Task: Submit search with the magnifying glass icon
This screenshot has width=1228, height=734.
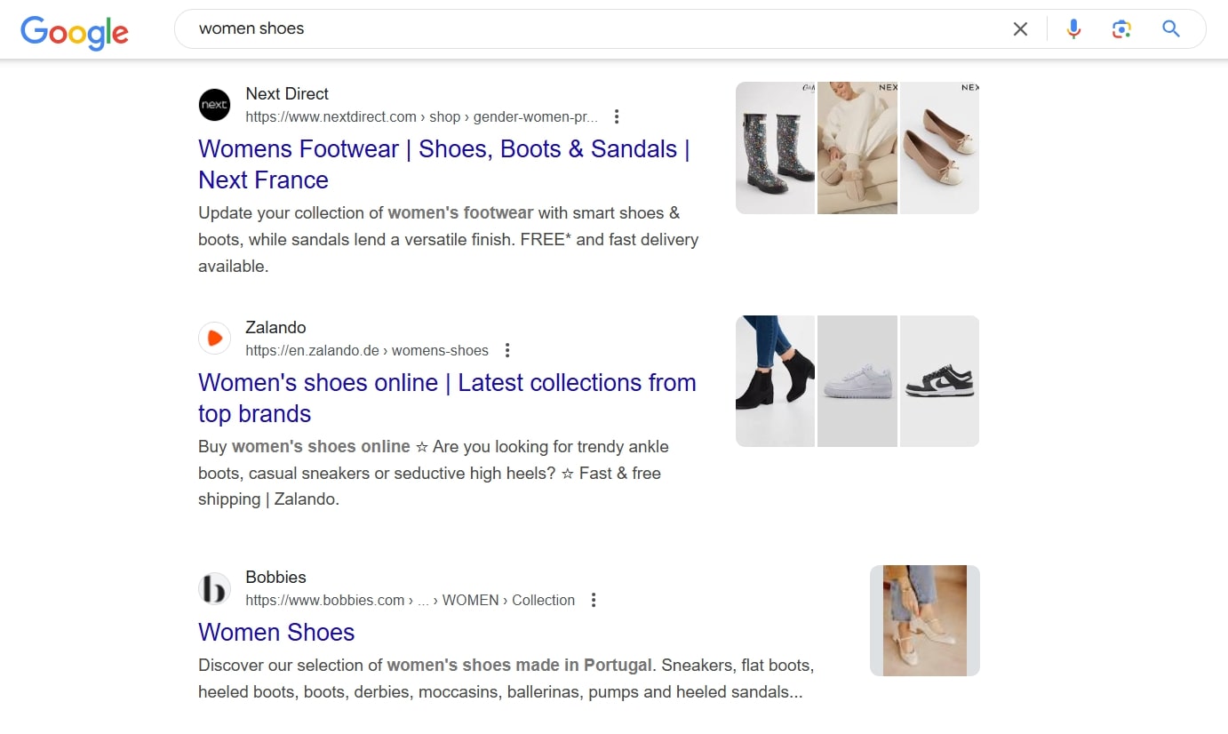Action: (x=1171, y=29)
